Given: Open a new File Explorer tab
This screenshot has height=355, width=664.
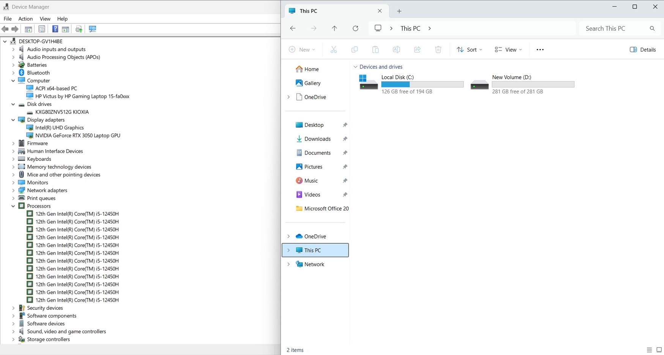Looking at the screenshot, I should 399,11.
